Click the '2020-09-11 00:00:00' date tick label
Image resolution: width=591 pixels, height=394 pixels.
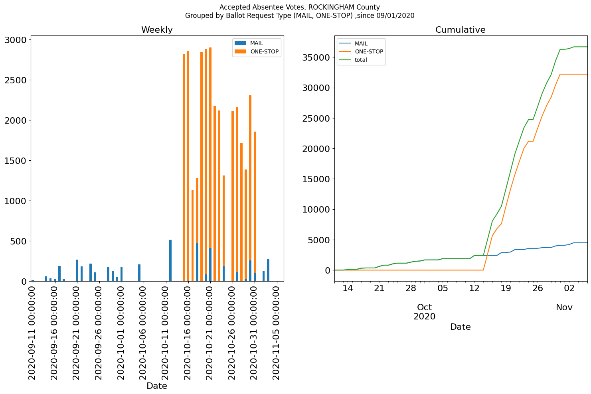32,332
